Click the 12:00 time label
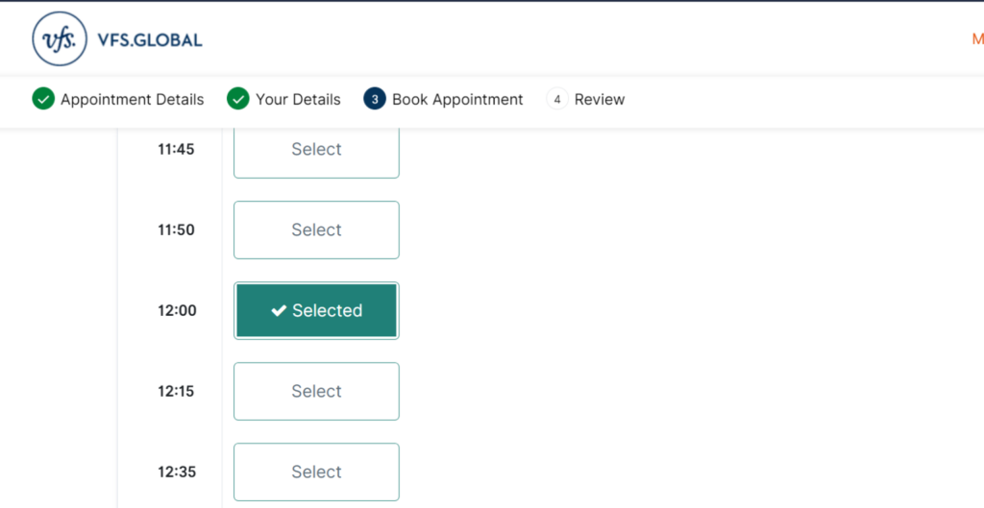Viewport: 984px width, 508px height. (177, 310)
